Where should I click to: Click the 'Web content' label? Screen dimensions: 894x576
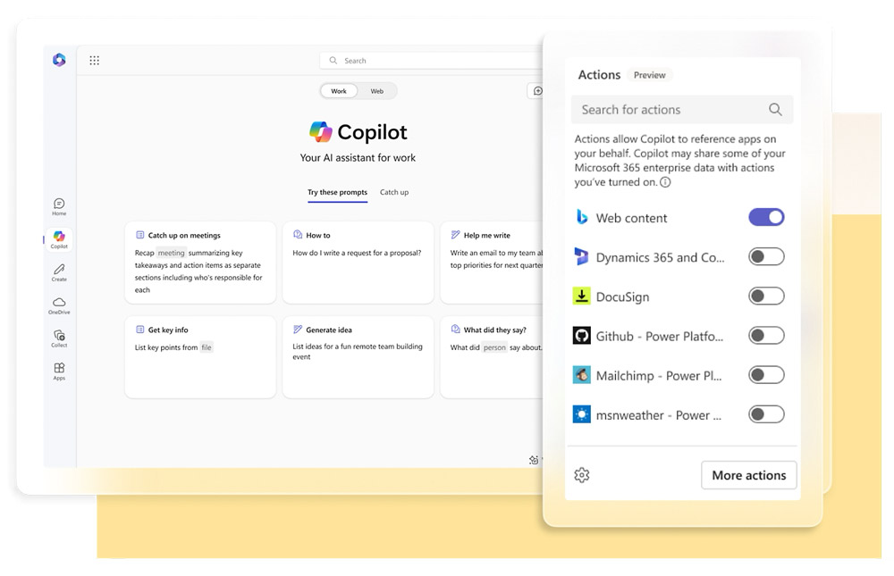(x=631, y=218)
